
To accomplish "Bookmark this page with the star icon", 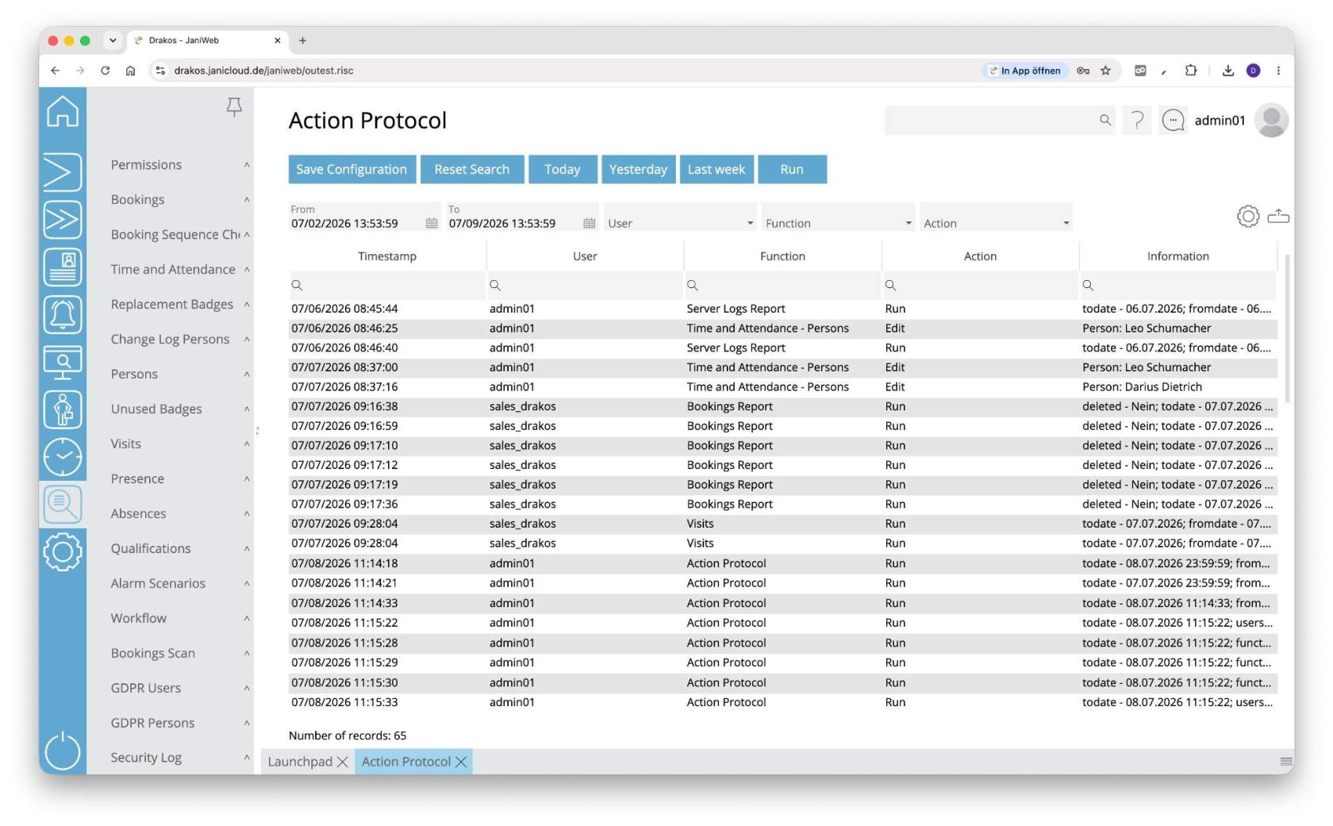I will (1105, 71).
